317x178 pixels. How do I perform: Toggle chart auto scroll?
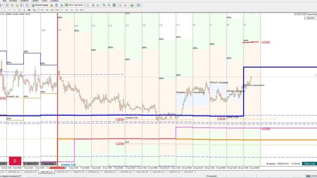(x=120, y=5)
